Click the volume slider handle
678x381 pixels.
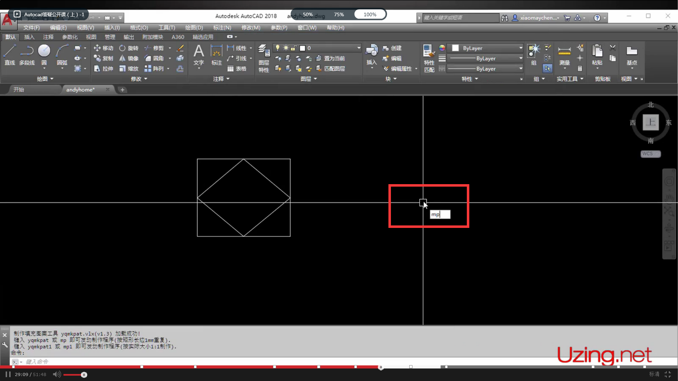pos(84,375)
